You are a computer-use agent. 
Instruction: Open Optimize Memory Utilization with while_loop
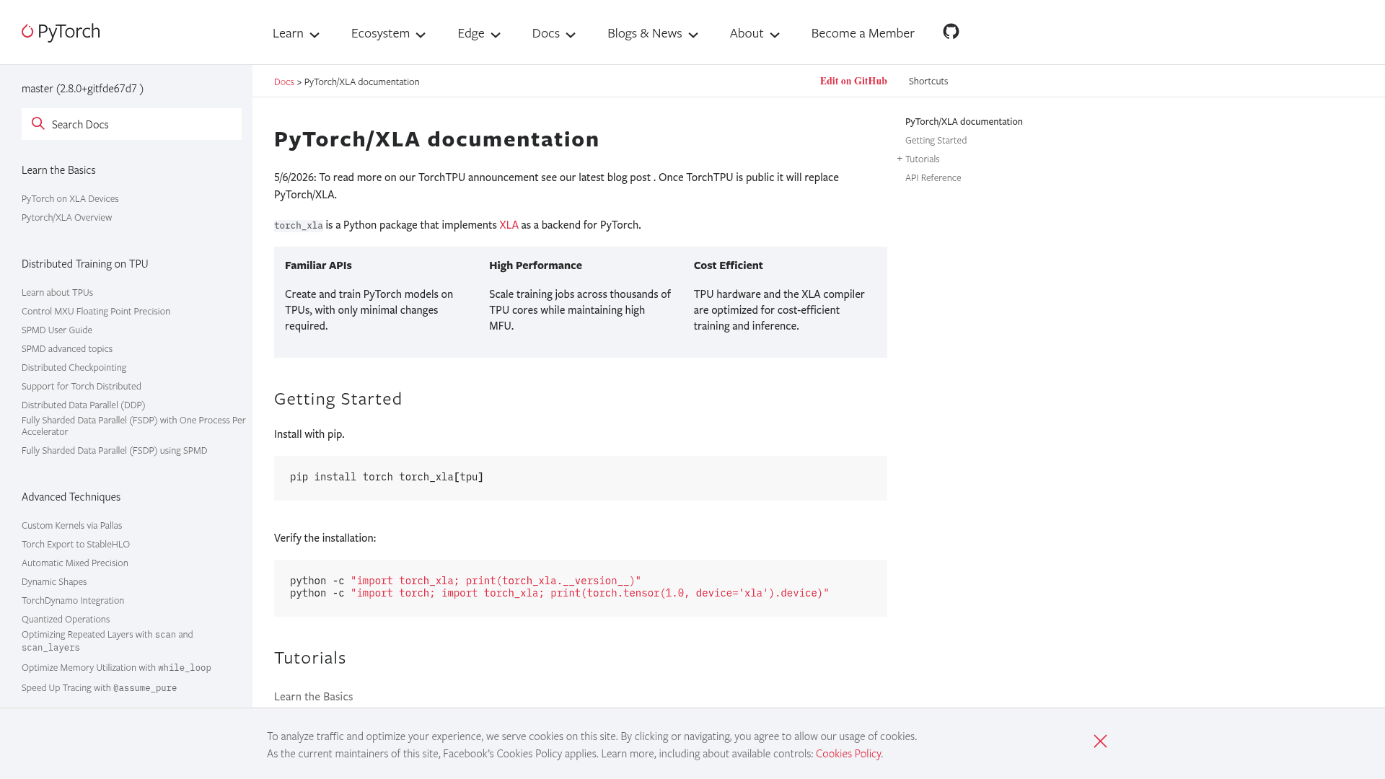click(x=116, y=668)
